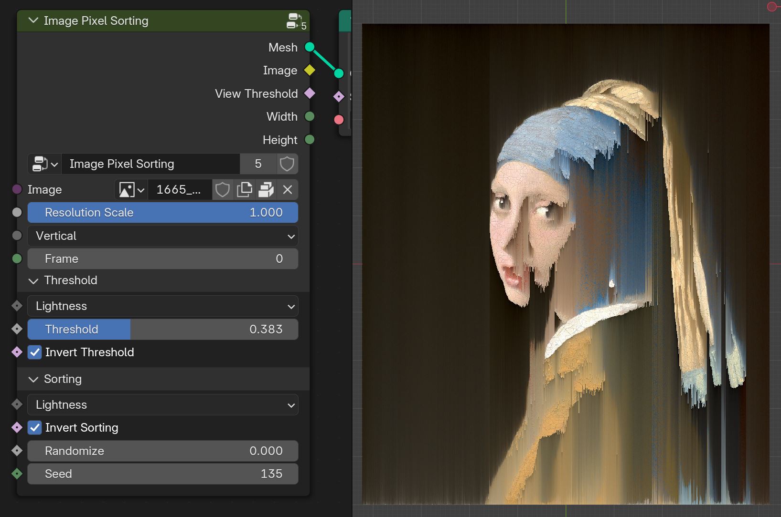Click the Threshold 0.383 slider

[163, 330]
